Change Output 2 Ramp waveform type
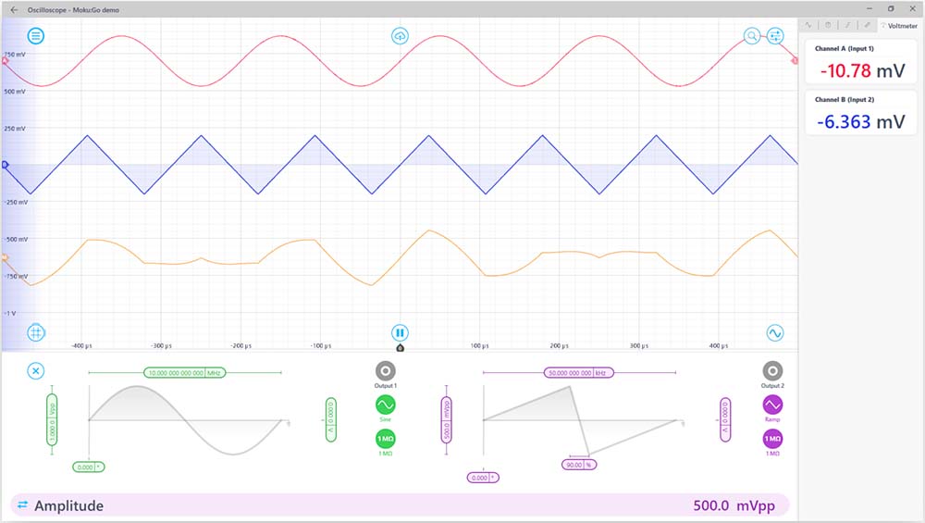 pos(772,405)
